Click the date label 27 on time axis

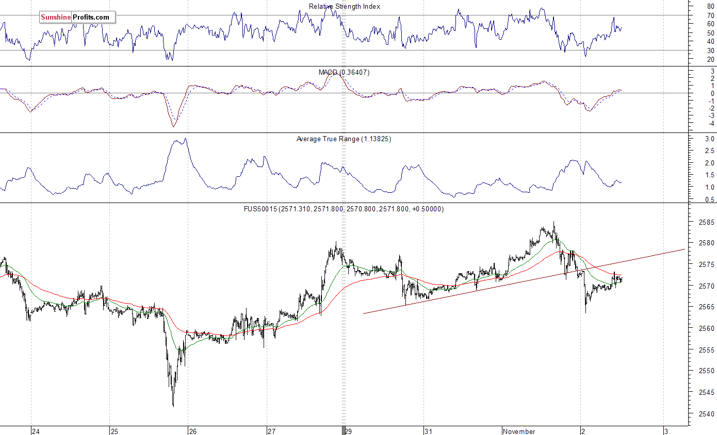pos(271,431)
